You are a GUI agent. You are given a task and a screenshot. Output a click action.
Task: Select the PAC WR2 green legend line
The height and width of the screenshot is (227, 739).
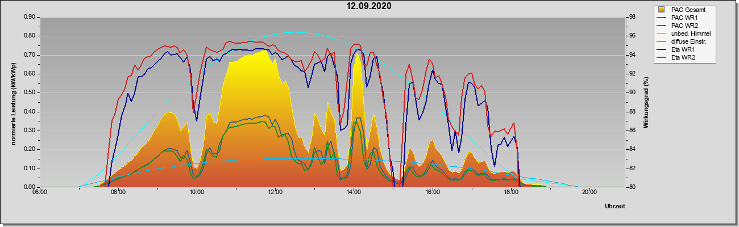(x=662, y=26)
